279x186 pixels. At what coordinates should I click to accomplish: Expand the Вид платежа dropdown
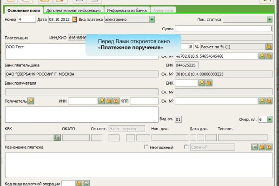152,20
